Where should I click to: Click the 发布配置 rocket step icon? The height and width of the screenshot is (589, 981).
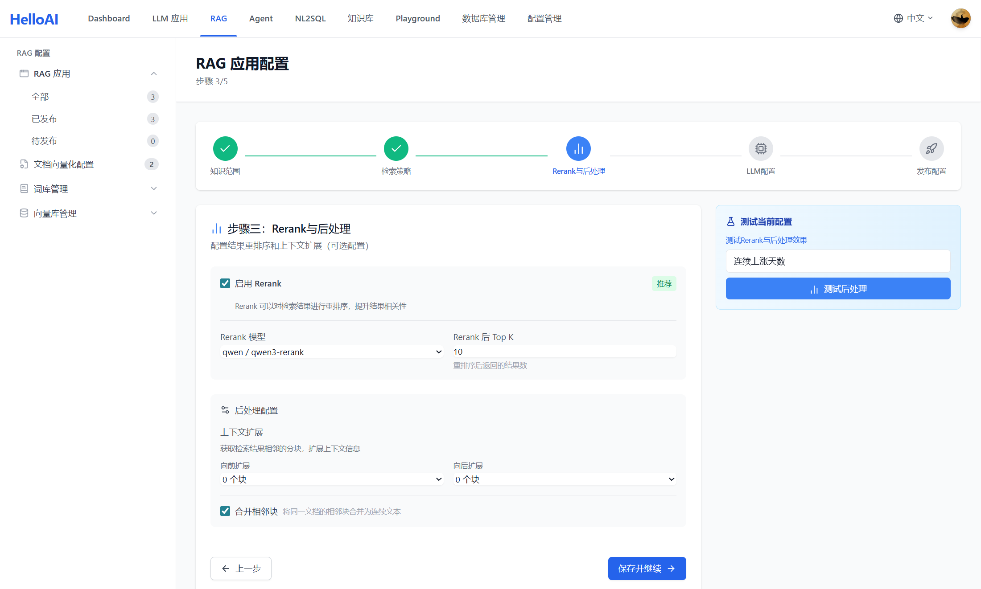tap(931, 148)
